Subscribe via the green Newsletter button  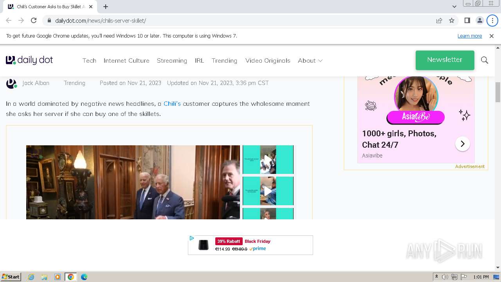(445, 60)
